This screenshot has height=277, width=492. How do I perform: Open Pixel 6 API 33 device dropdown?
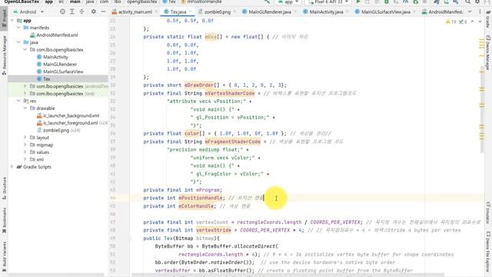point(328,2)
